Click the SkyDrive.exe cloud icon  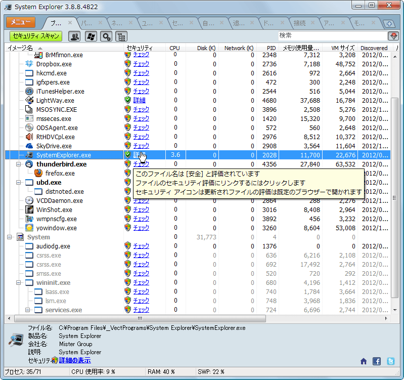pyautogui.click(x=29, y=146)
